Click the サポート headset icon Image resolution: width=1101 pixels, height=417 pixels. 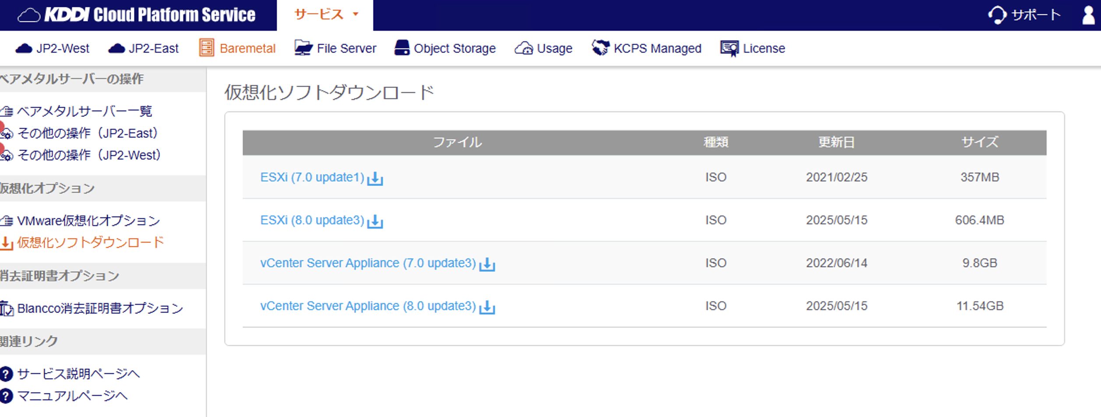tap(997, 15)
